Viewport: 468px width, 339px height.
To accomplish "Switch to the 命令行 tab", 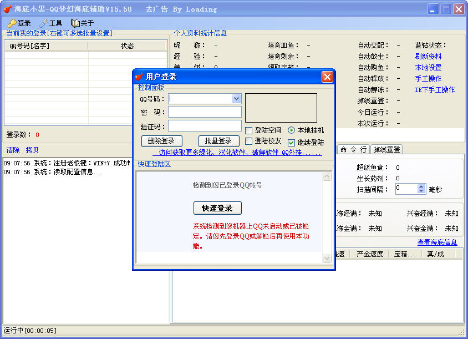I will pos(353,149).
